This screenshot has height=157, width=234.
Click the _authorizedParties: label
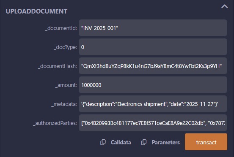coord(55,123)
